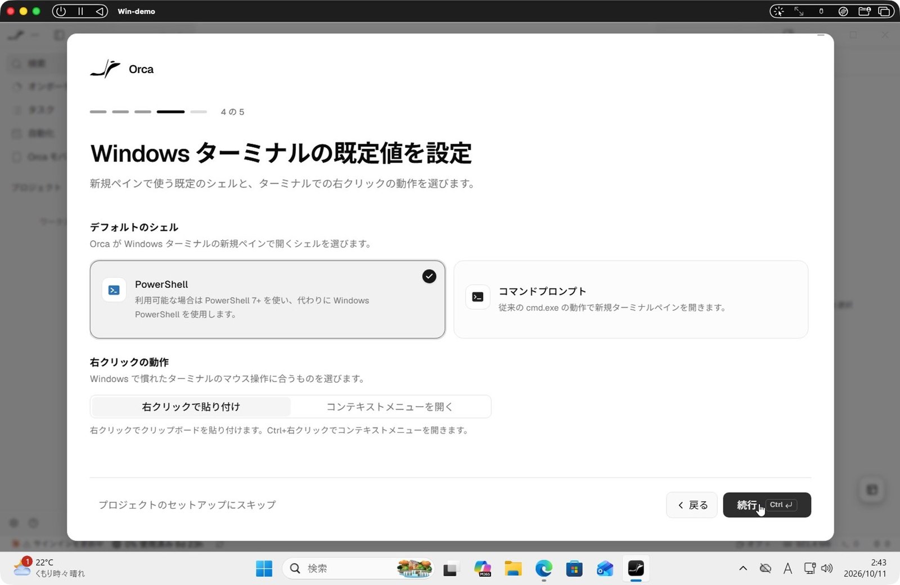Open Task View from the taskbar

coord(450,569)
